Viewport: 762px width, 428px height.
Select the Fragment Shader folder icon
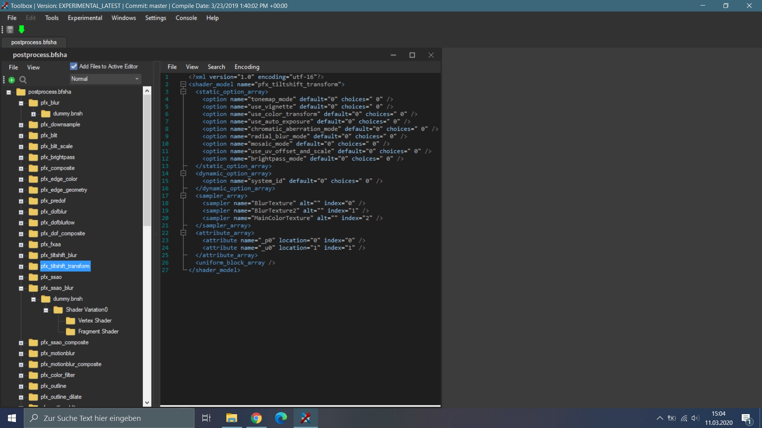[71, 332]
